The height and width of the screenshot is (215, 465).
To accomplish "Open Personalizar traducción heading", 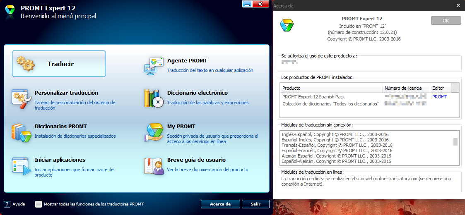I will click(66, 93).
